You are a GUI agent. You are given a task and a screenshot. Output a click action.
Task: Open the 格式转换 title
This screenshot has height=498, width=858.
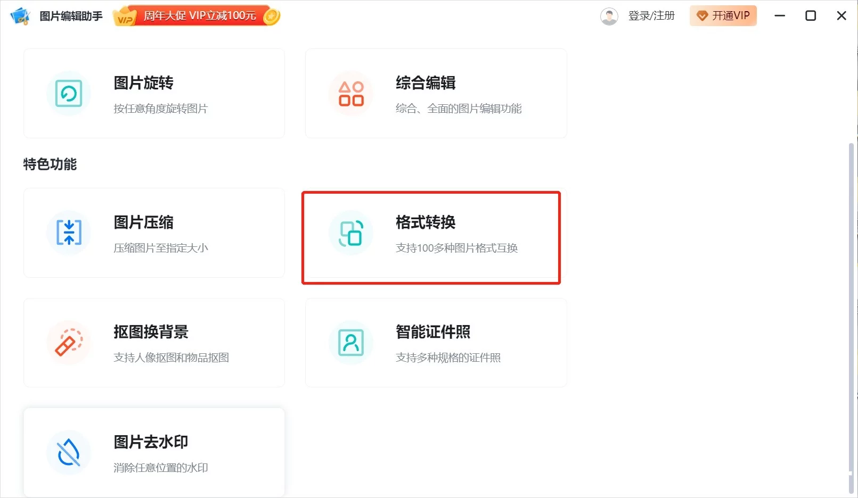426,222
